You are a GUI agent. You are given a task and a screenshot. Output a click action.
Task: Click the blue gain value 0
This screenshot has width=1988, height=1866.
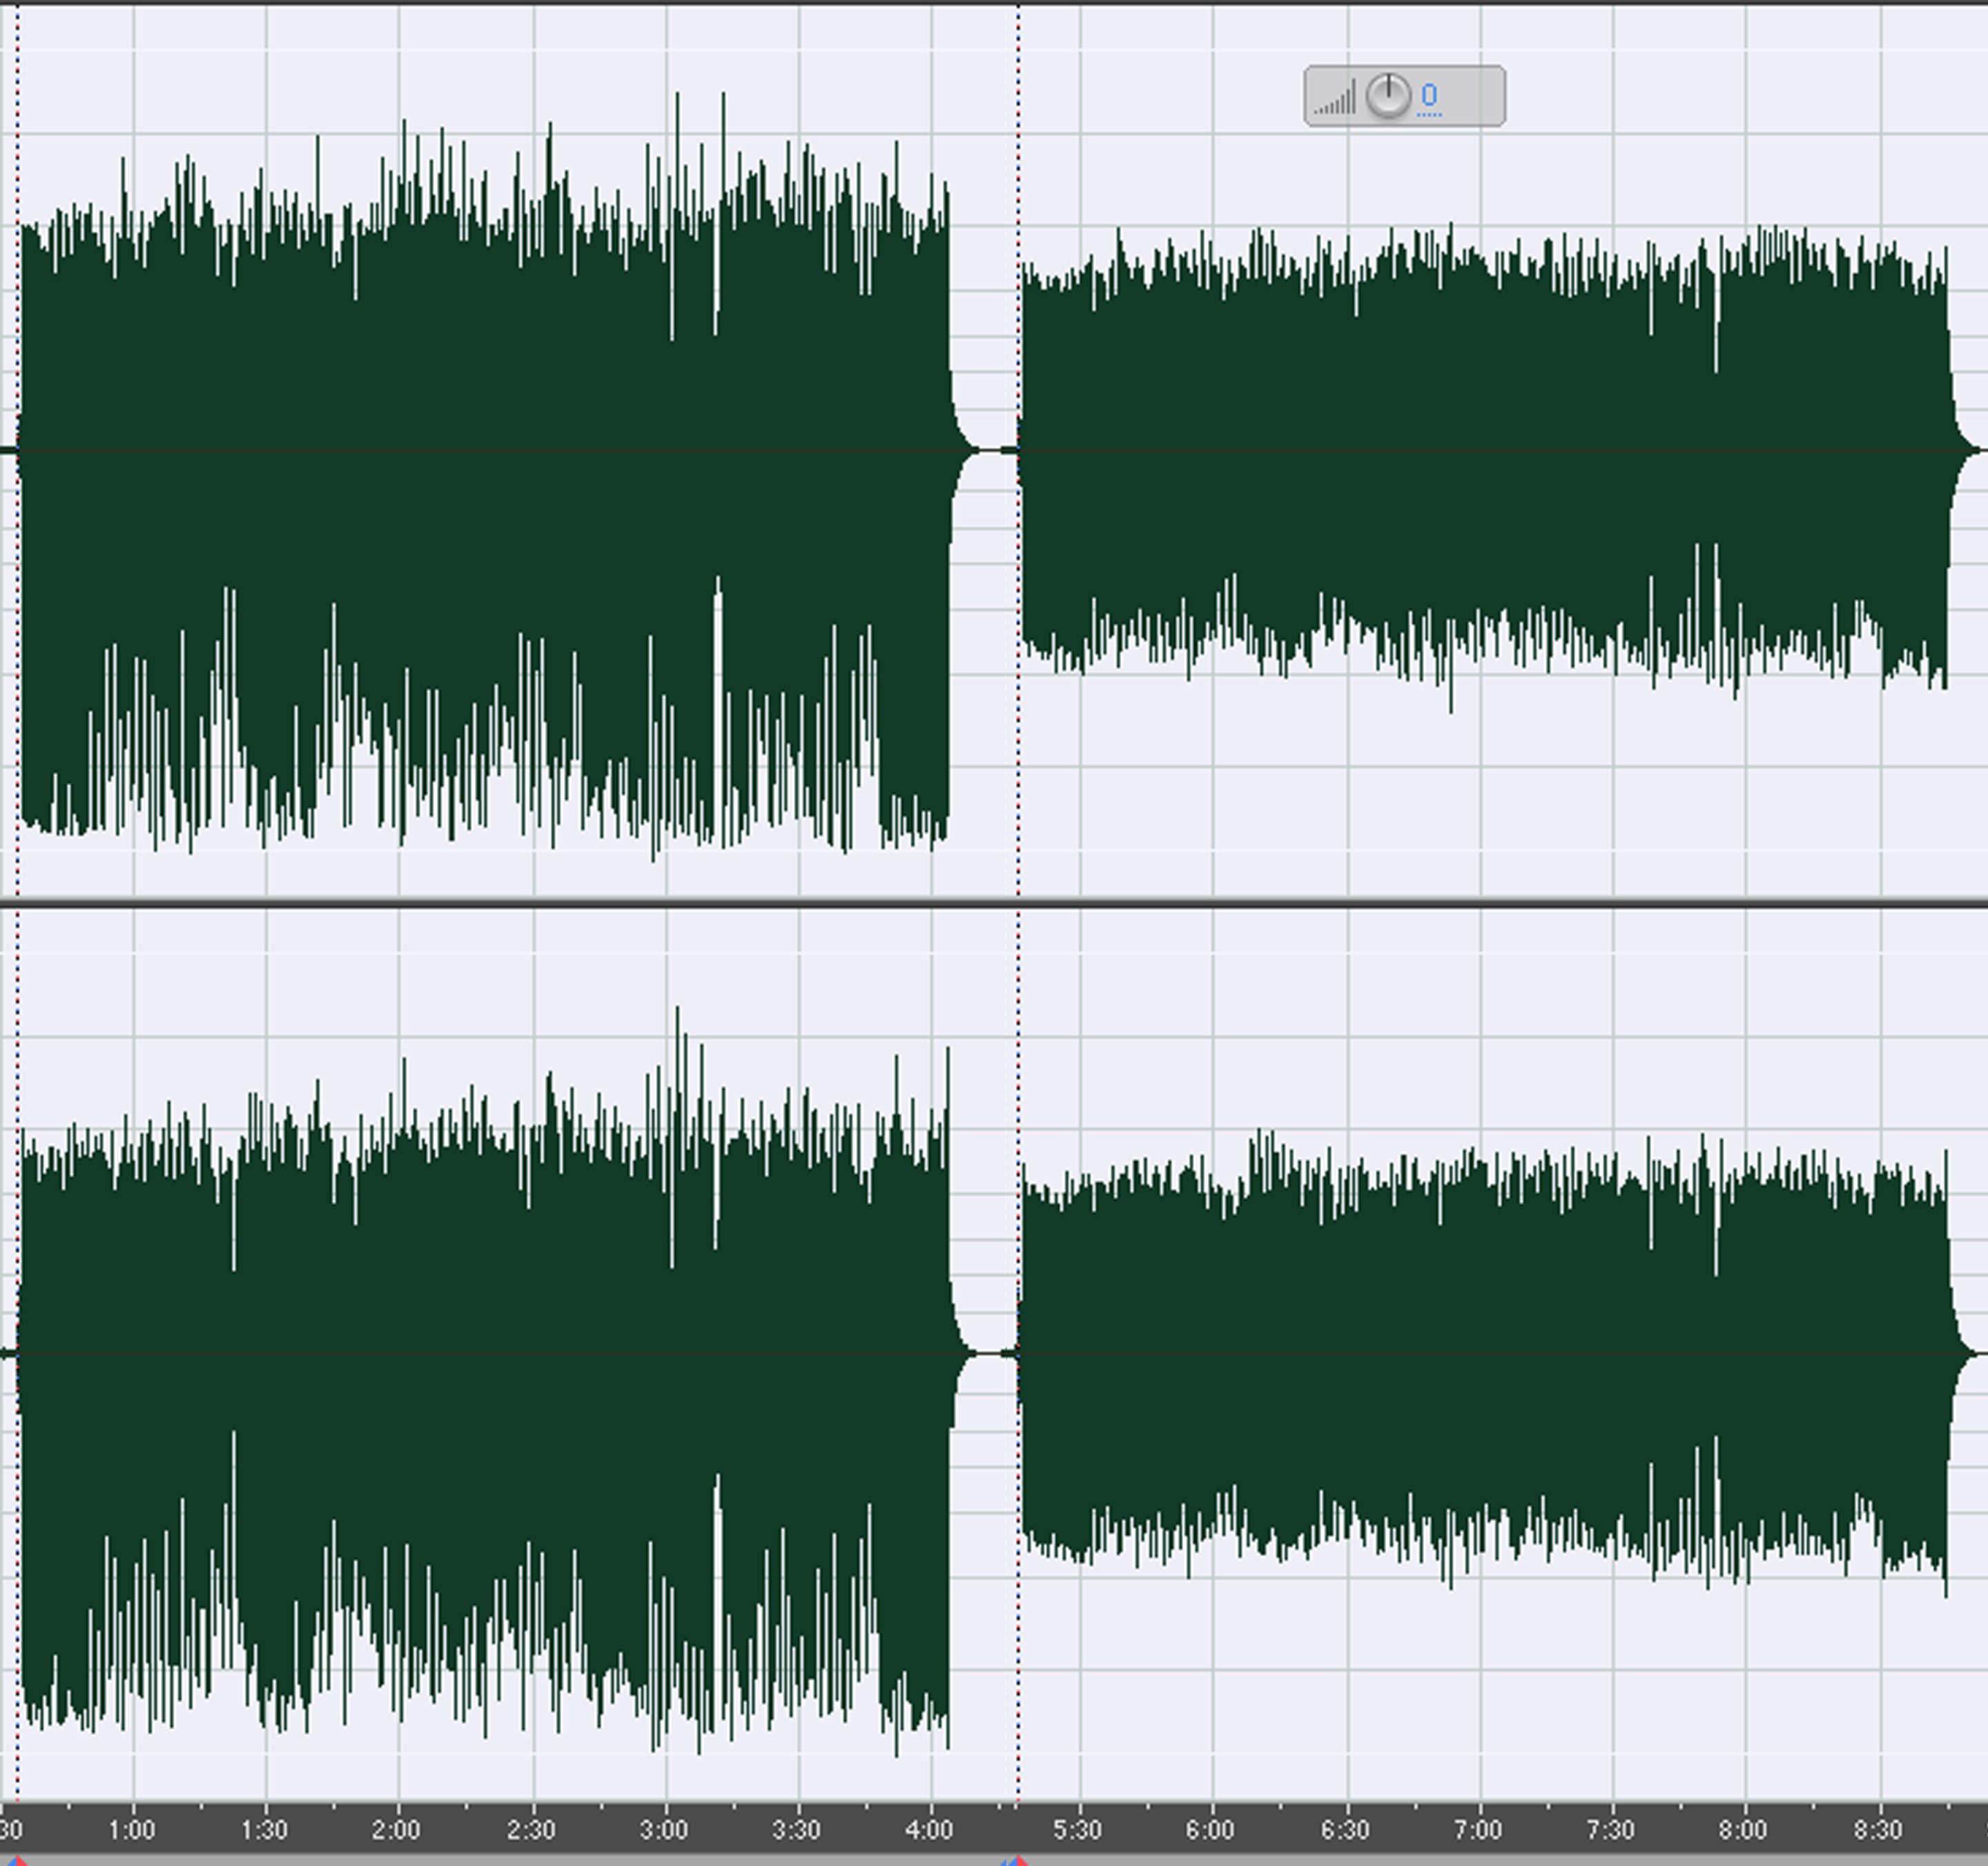(x=1429, y=96)
